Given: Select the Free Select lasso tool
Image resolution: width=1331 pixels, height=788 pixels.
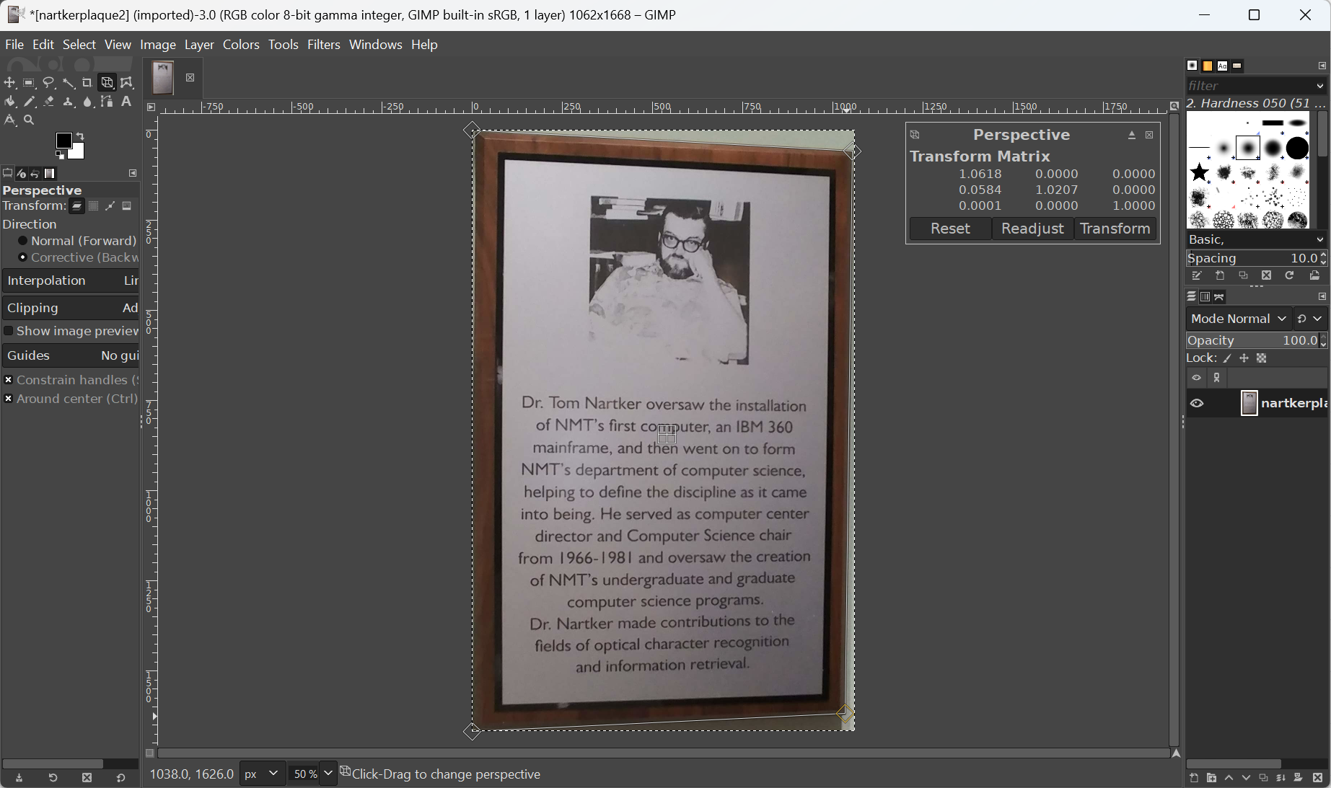Looking at the screenshot, I should (x=49, y=83).
